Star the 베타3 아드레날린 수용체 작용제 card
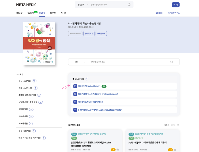The width and height of the screenshot is (199, 152). pyautogui.click(x=175, y=150)
